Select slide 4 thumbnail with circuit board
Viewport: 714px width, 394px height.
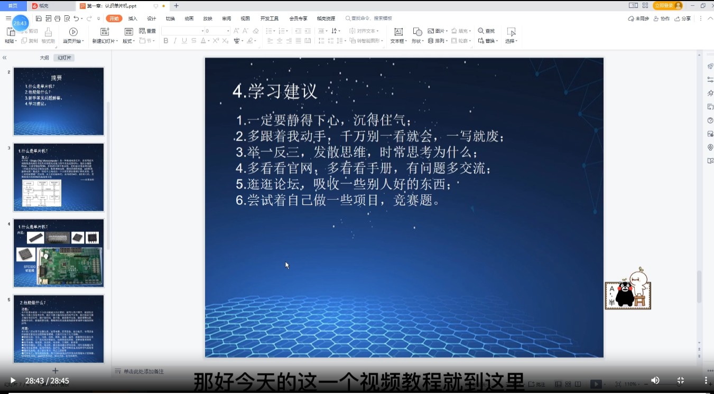(x=59, y=253)
